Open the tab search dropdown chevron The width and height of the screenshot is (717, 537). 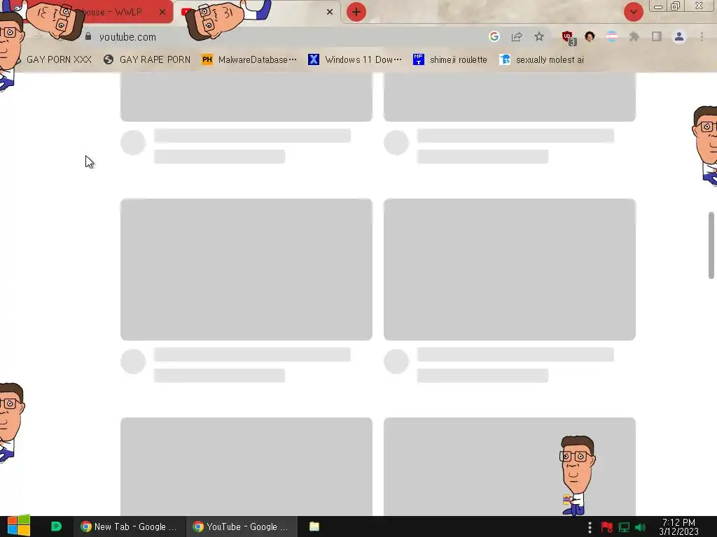pyautogui.click(x=633, y=12)
